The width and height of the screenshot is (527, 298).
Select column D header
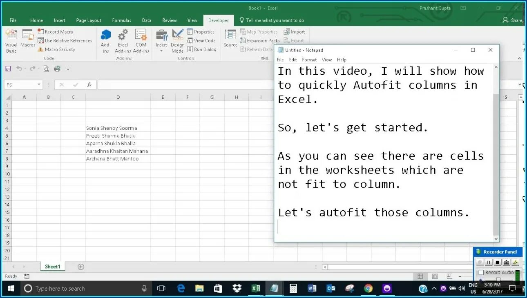click(x=118, y=97)
